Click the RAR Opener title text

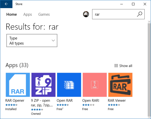click(15, 101)
